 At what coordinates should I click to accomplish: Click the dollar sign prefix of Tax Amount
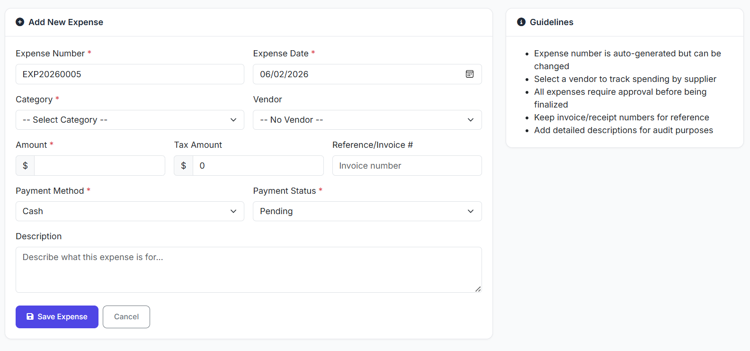[183, 166]
